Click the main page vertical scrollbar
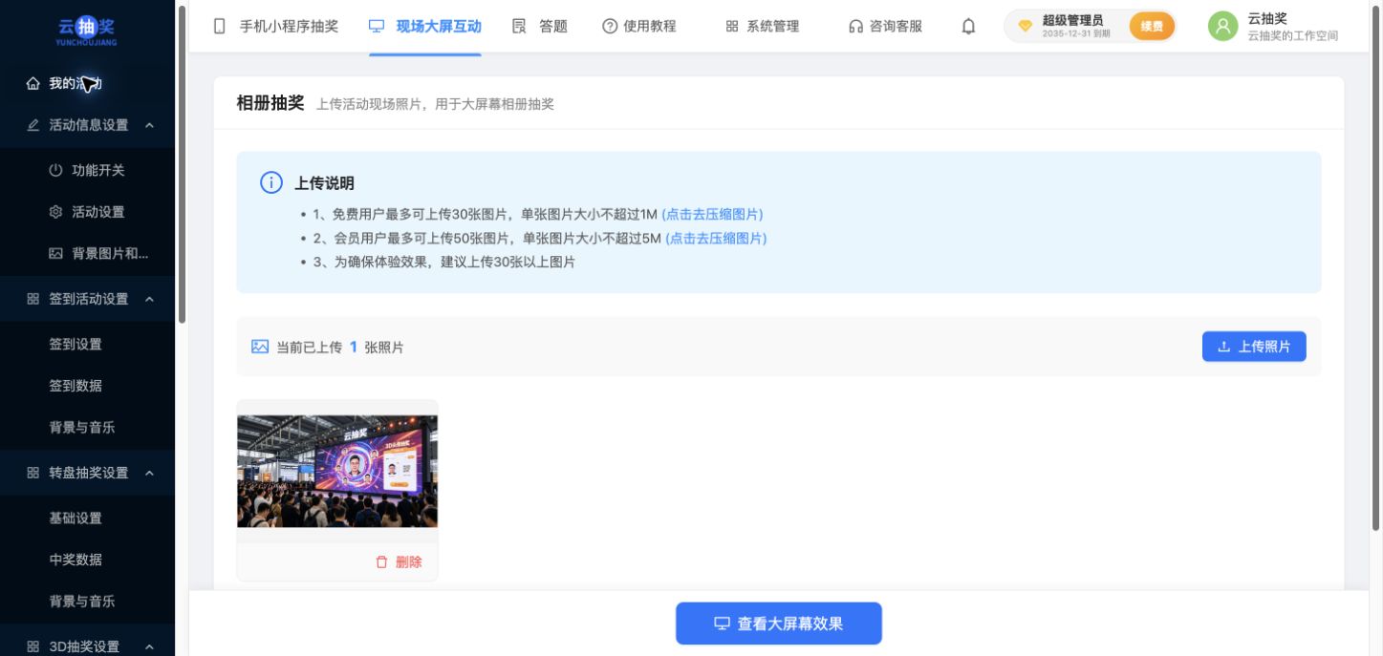The image size is (1383, 656). click(x=1376, y=266)
